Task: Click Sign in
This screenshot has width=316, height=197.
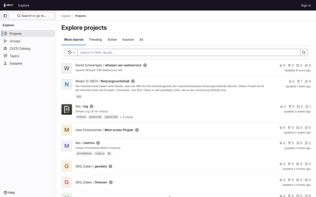Action: tap(305, 5)
